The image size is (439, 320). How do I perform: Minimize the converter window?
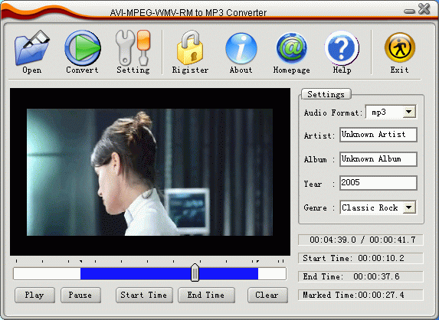[x=409, y=11]
